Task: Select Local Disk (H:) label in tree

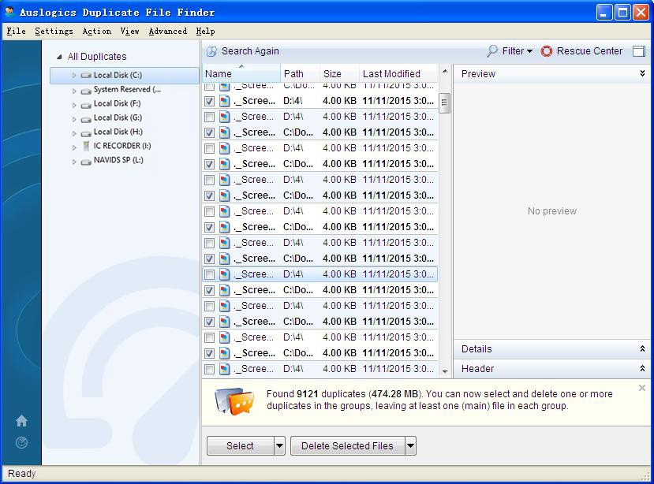Action: tap(118, 132)
